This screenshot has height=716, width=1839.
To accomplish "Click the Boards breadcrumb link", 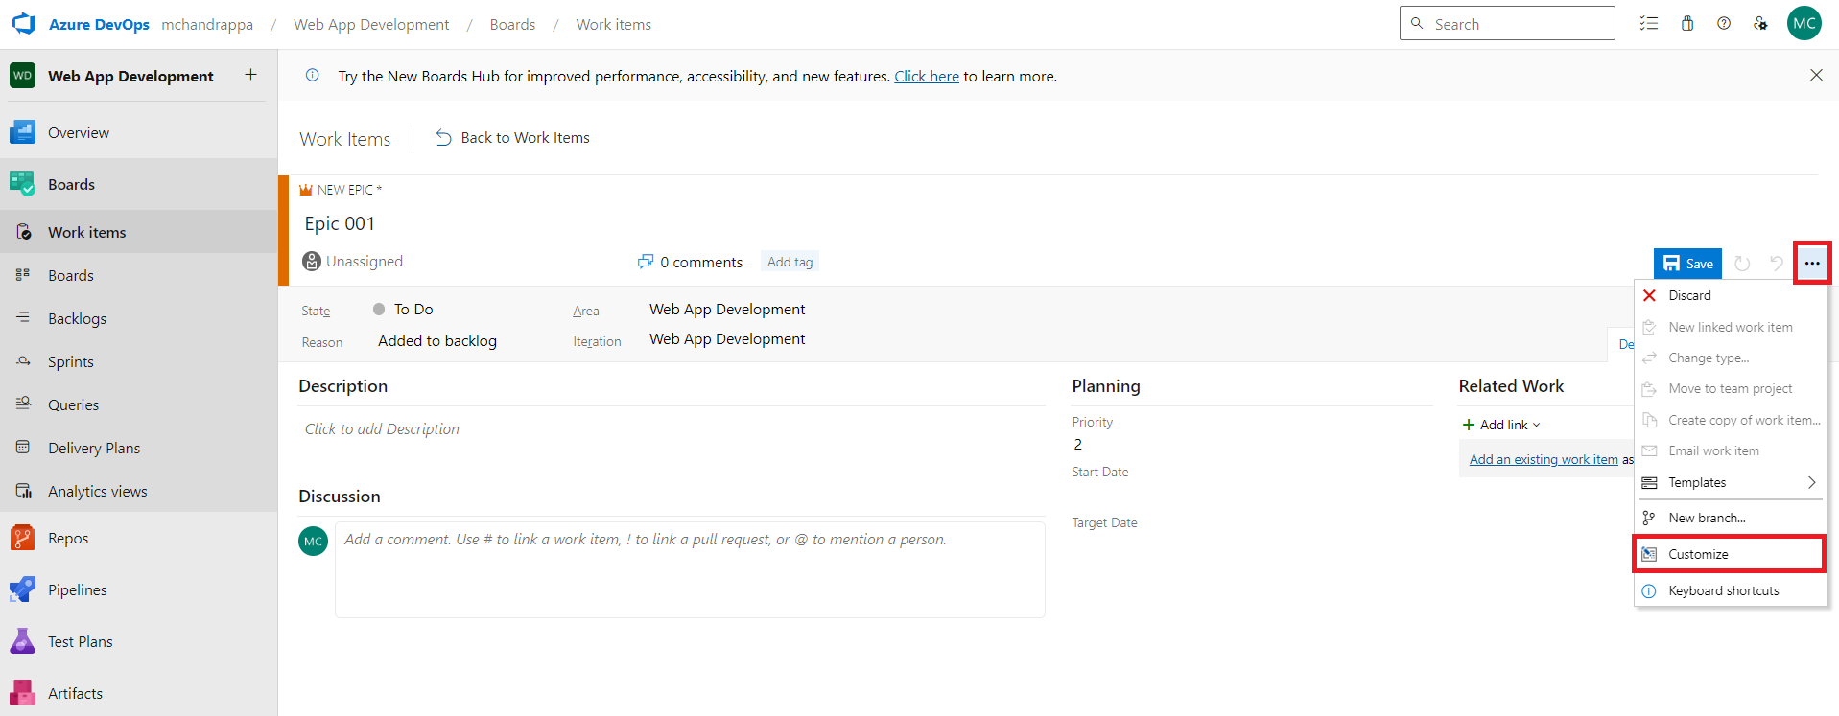I will (512, 24).
